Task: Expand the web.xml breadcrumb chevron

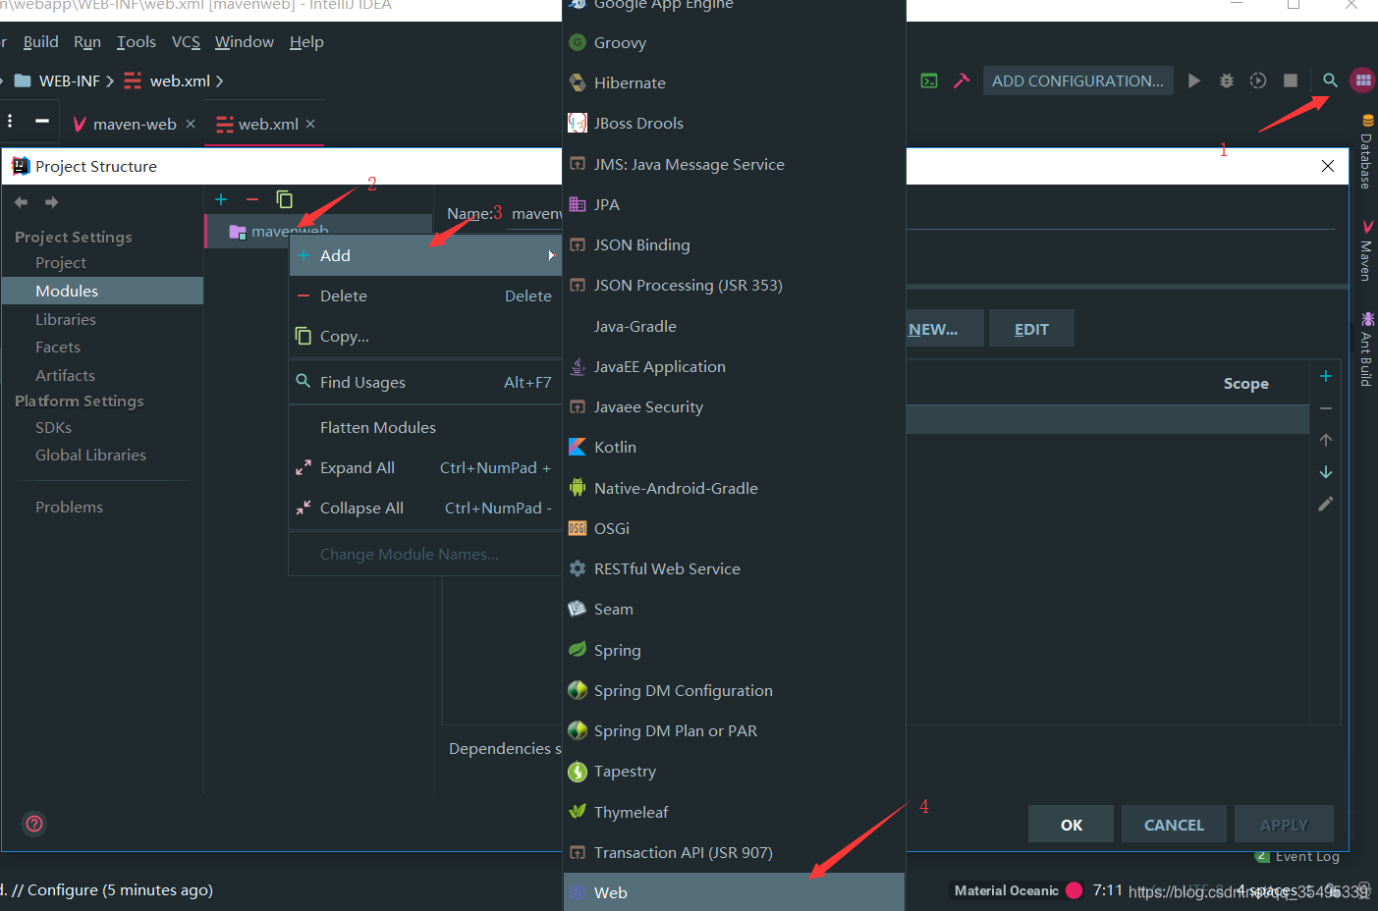Action: coord(219,80)
